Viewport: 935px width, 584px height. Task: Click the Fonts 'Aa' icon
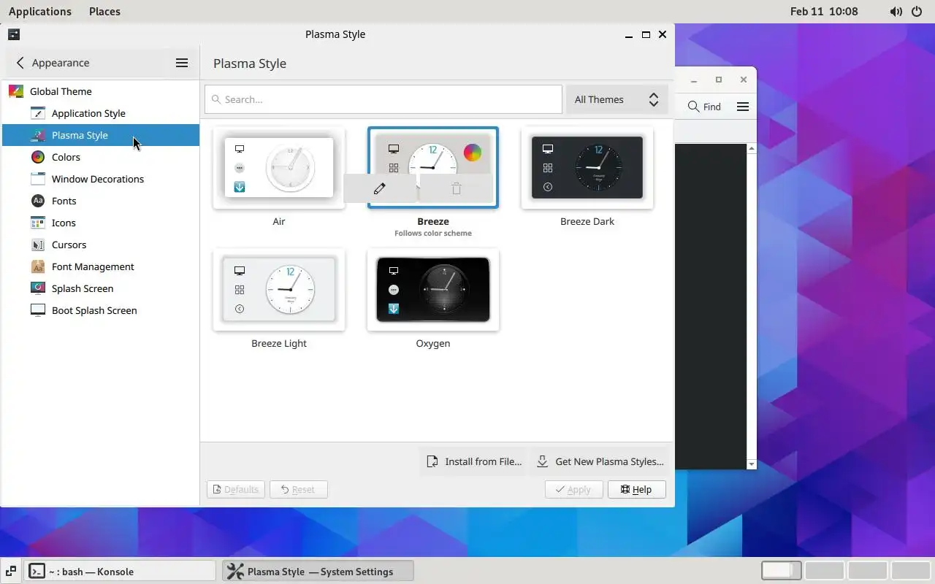(x=38, y=201)
